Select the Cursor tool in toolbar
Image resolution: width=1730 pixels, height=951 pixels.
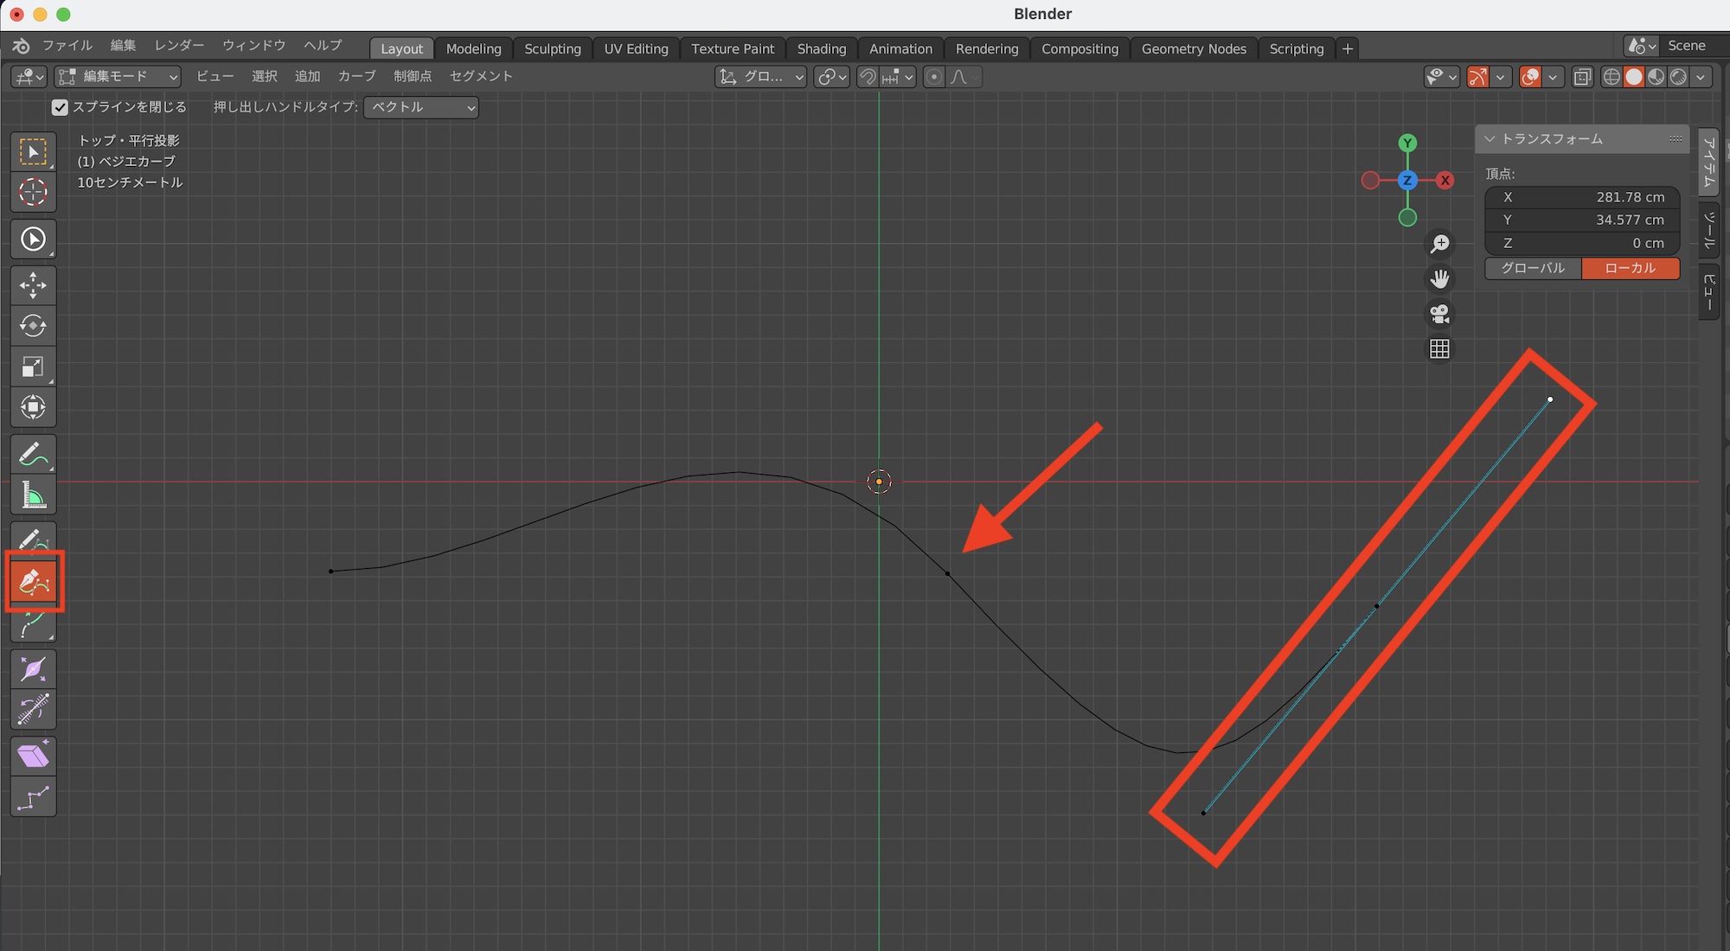(33, 192)
